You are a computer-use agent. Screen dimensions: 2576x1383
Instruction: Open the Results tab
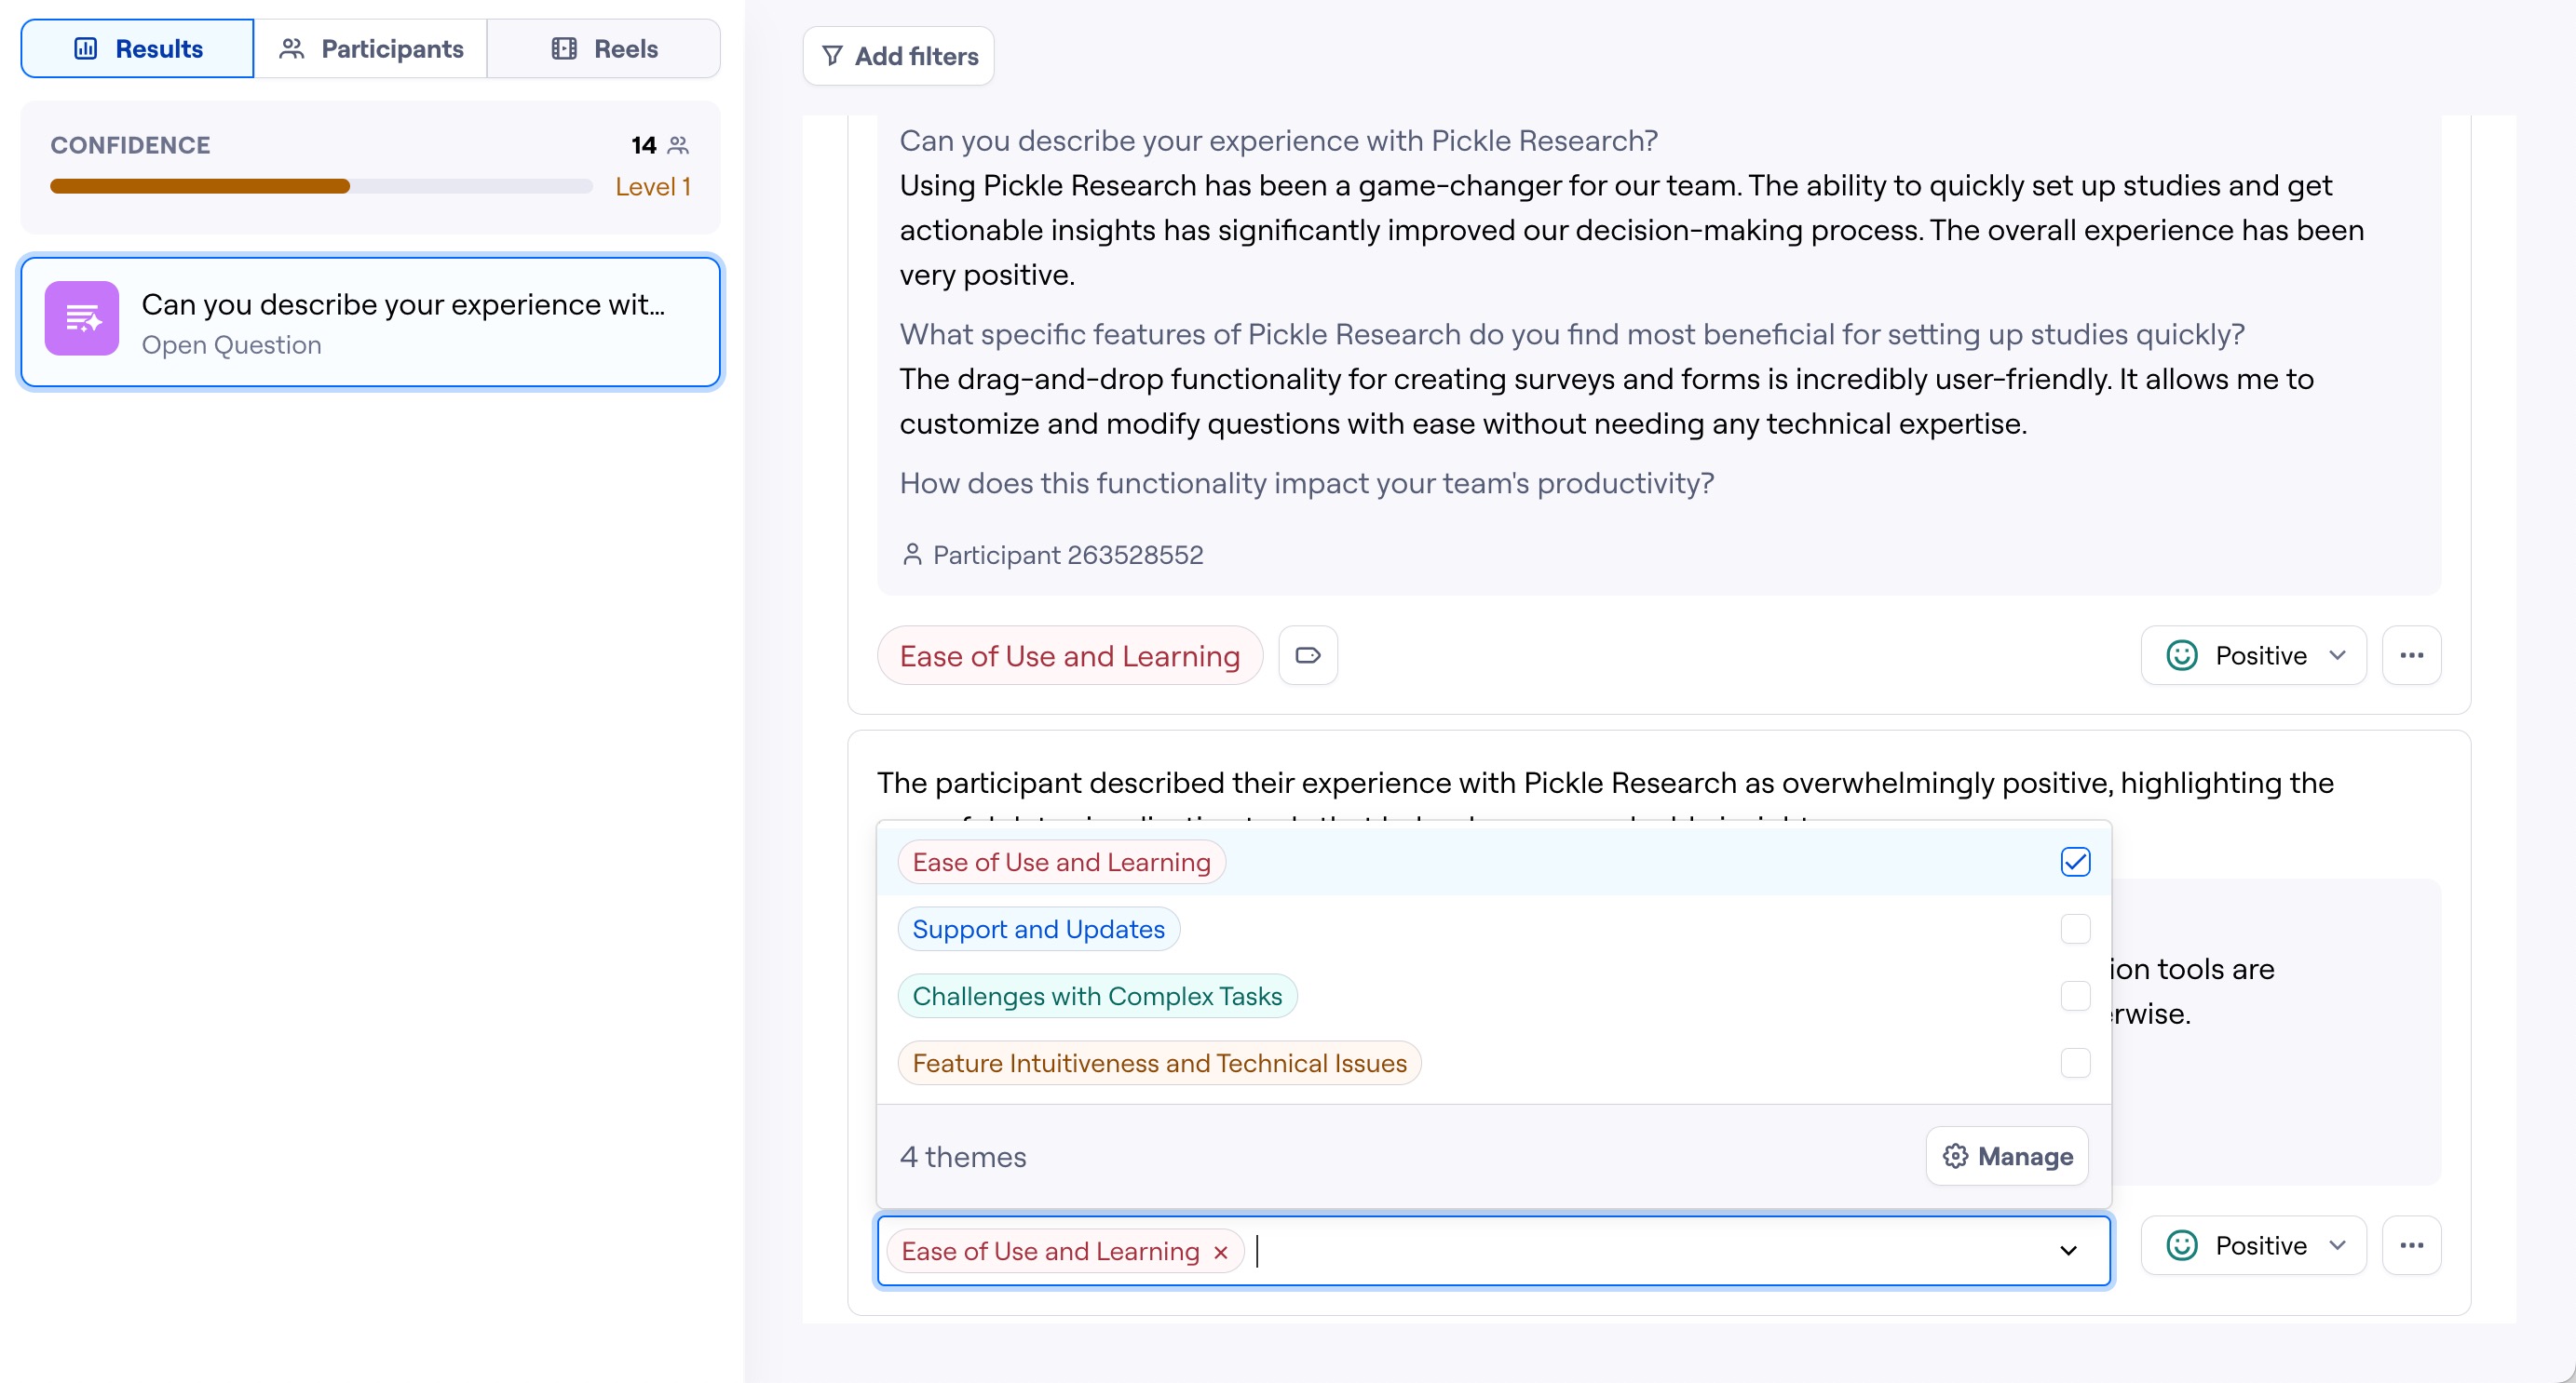pos(138,49)
